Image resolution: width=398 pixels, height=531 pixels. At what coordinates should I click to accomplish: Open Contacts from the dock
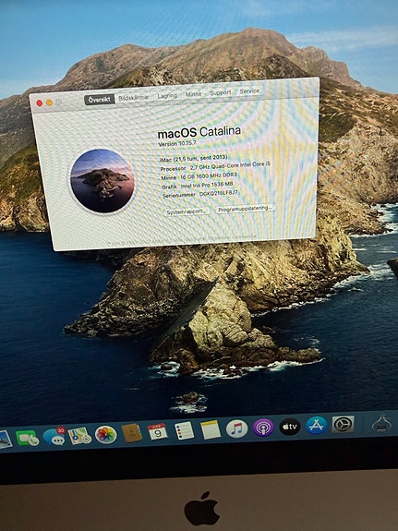click(x=132, y=433)
